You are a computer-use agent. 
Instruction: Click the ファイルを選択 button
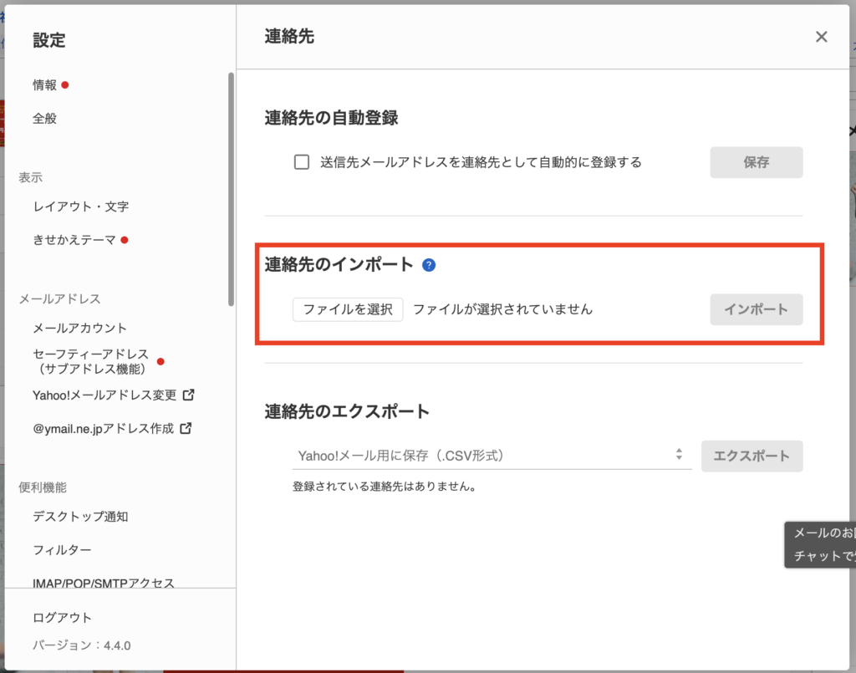[348, 309]
